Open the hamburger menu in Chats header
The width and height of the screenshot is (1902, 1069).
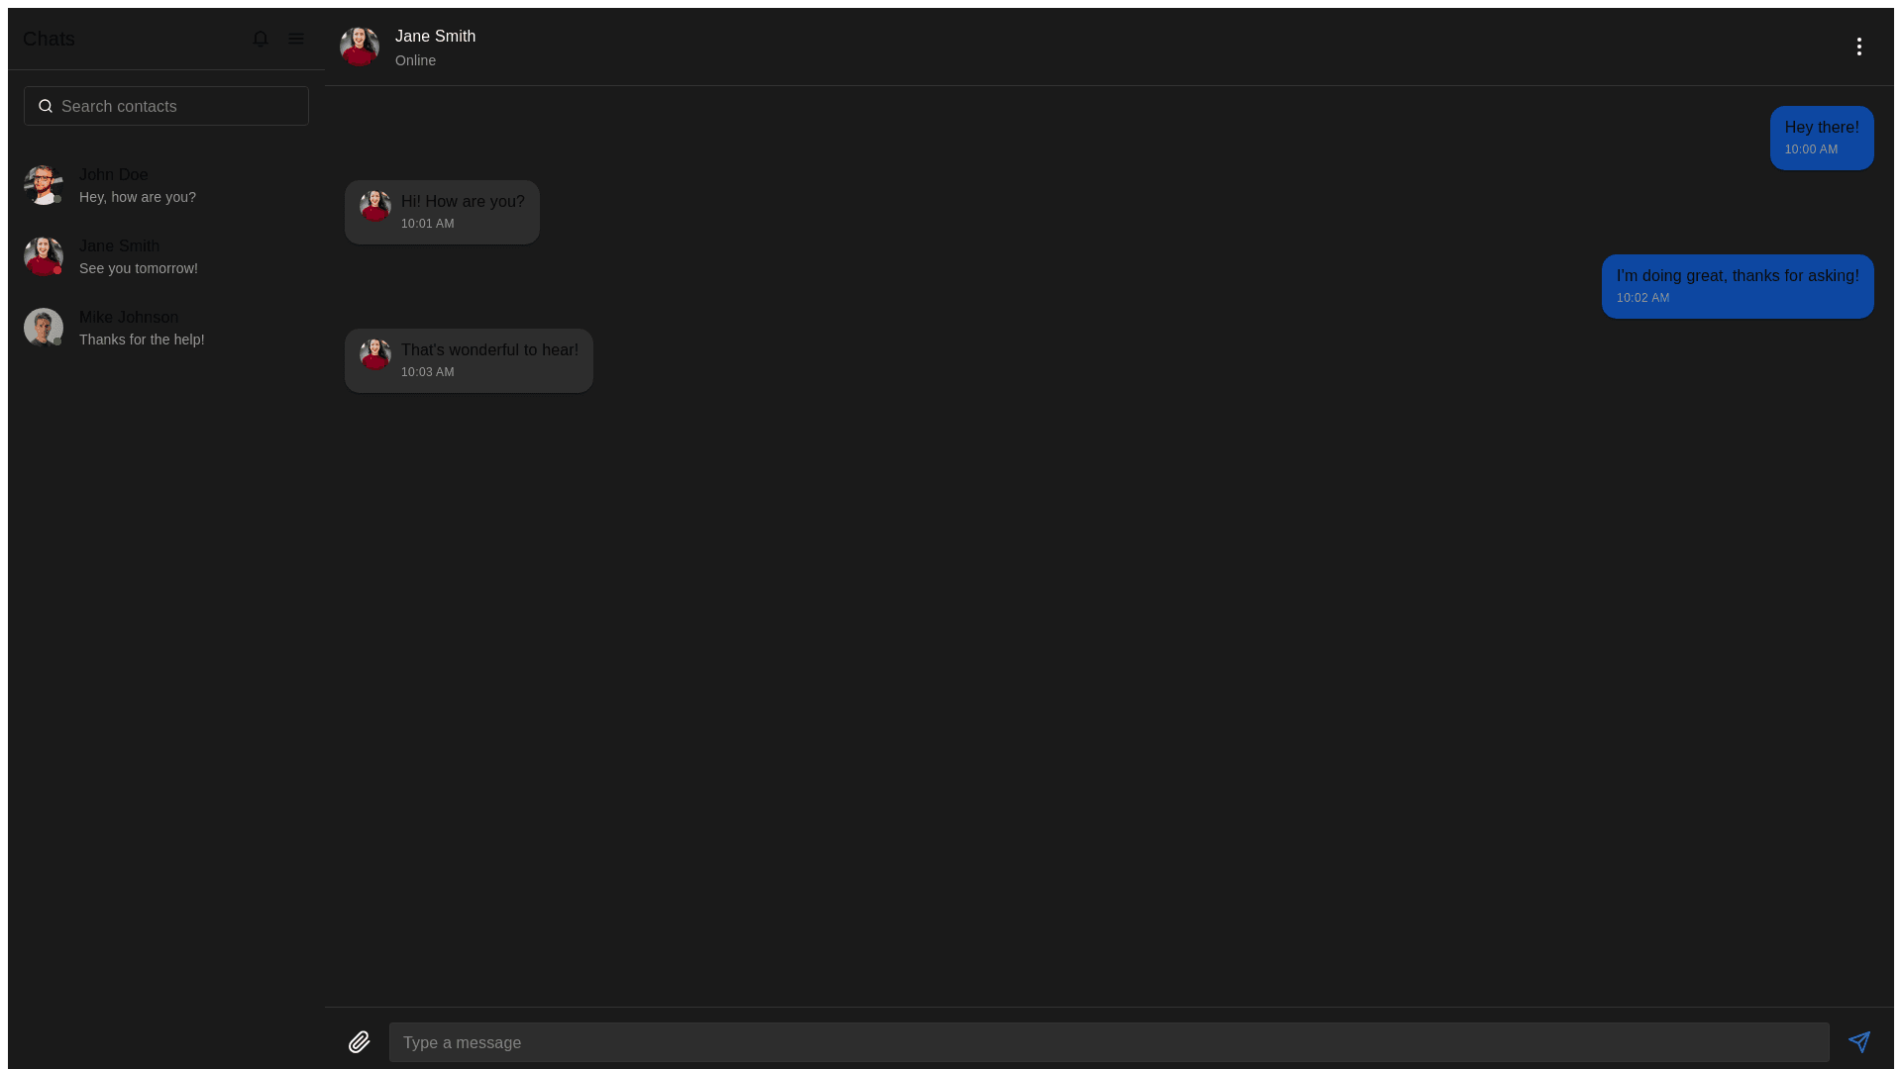296,39
